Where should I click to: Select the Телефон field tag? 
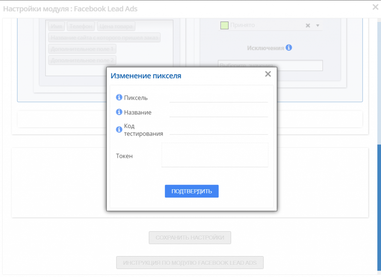[81, 26]
